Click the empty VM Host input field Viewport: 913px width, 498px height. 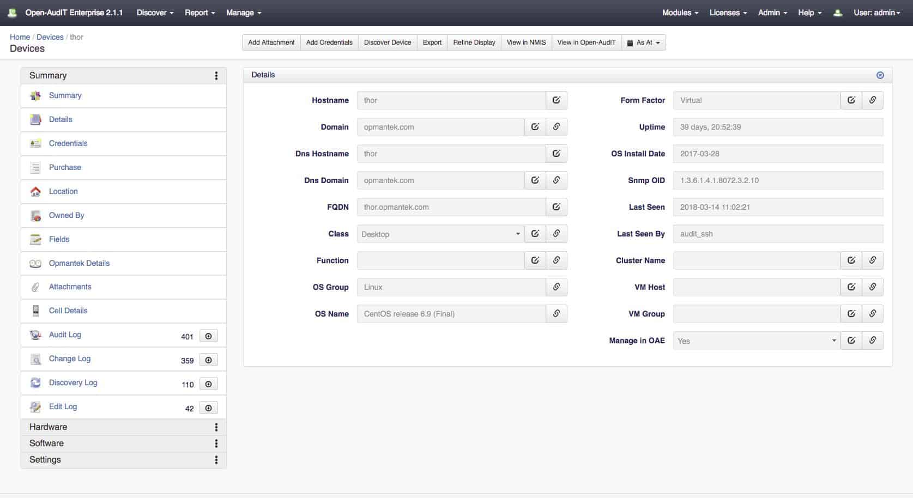point(757,287)
